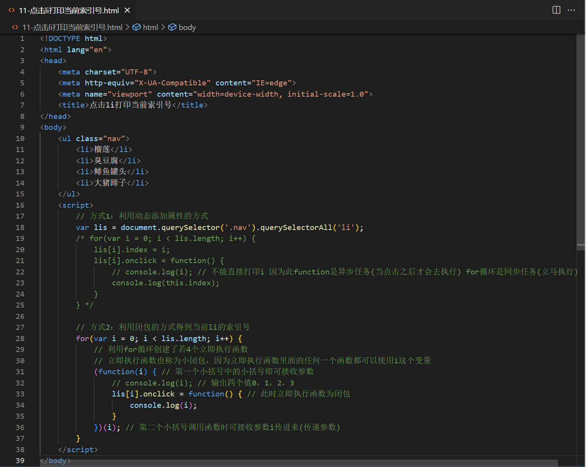
Task: Click lis.length on line 28
Action: 184,339
